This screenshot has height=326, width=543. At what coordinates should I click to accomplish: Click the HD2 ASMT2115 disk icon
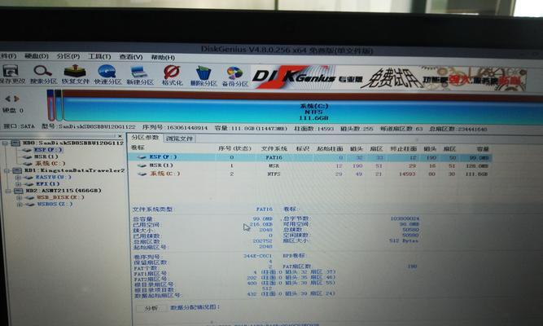(x=19, y=191)
